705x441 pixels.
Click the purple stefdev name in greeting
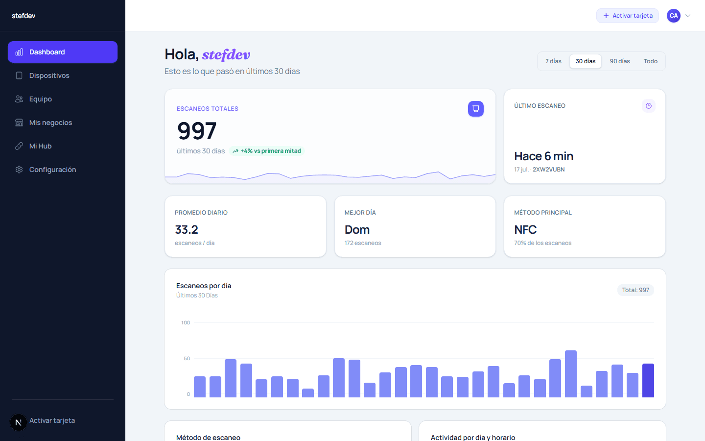[x=226, y=54]
